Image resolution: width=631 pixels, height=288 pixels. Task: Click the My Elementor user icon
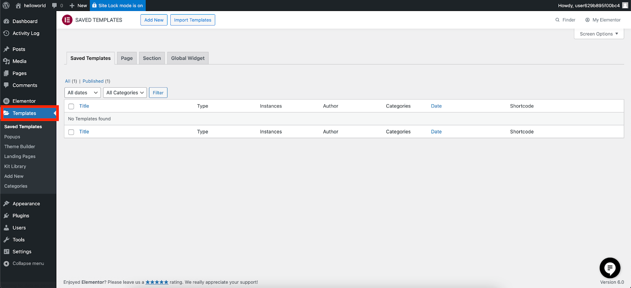(x=587, y=20)
